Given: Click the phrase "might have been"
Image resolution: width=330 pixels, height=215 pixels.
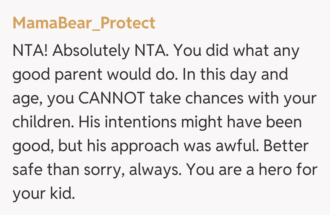Looking at the screenshot, I should [x=242, y=122].
